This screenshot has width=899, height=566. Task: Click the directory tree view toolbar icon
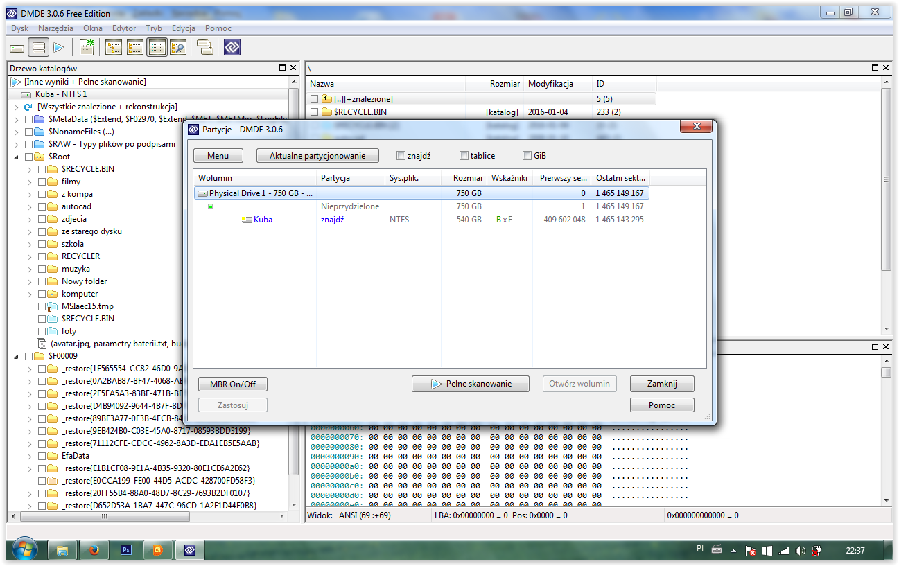point(113,48)
